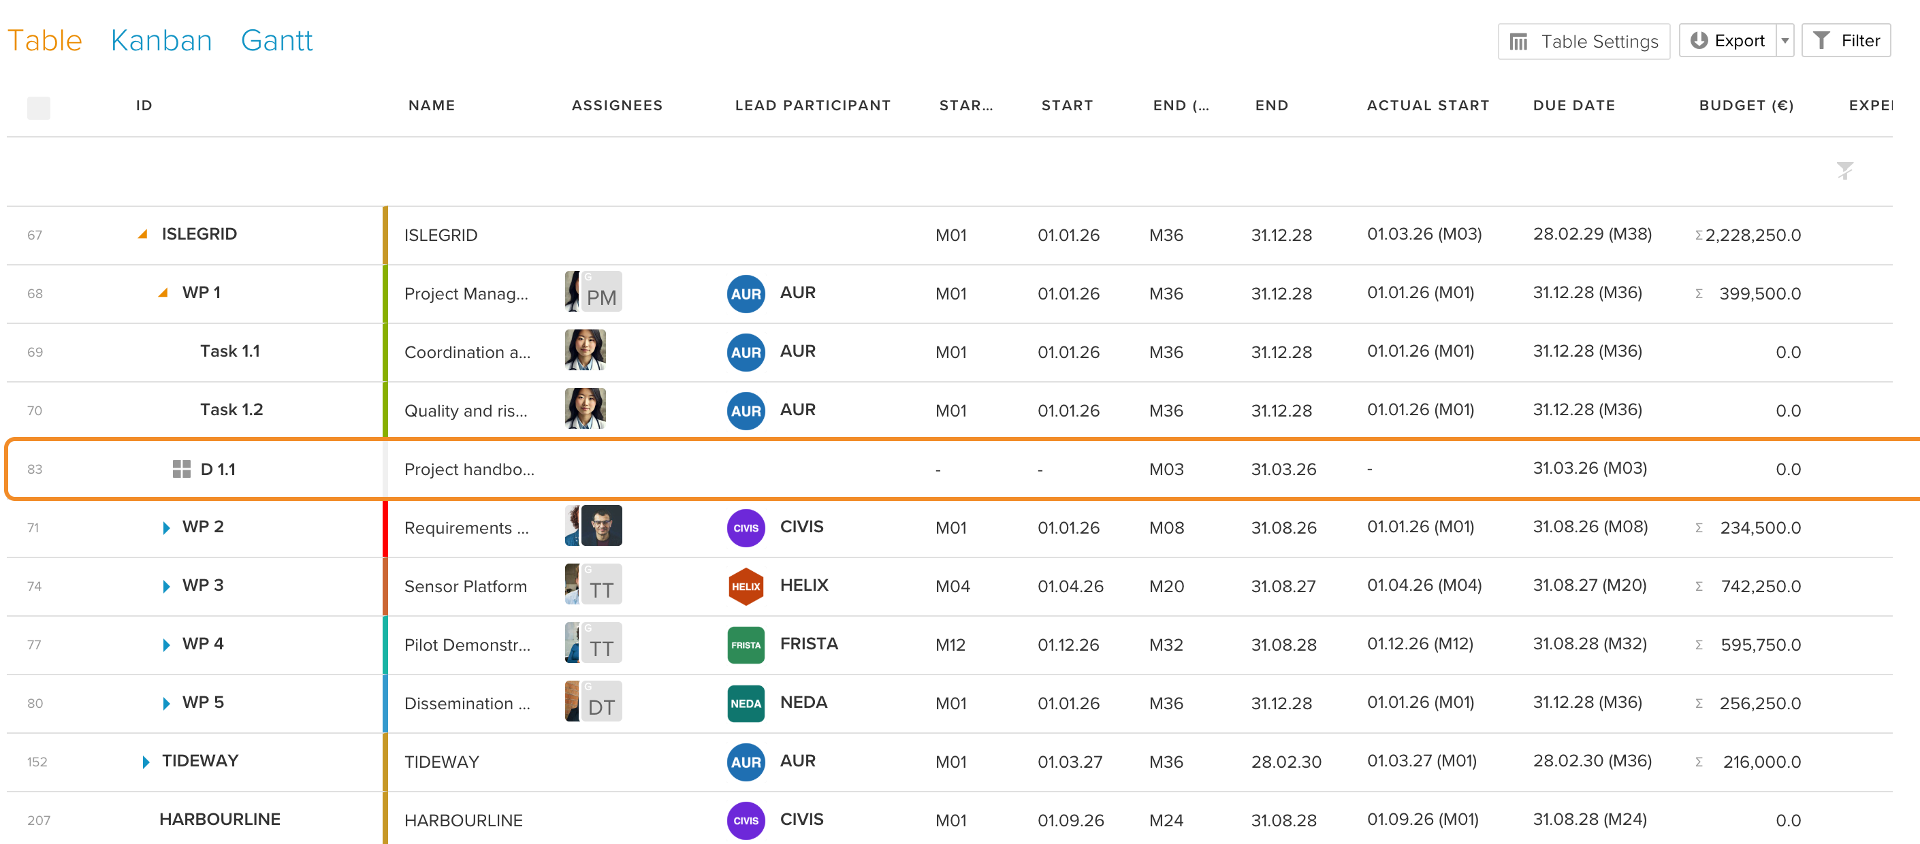The height and width of the screenshot is (844, 1920).
Task: Click the CIVIS badge in WP 2 row
Action: coord(746,527)
